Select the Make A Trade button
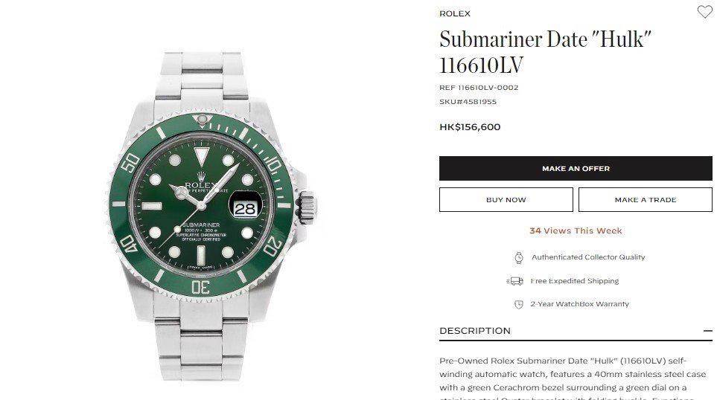 tap(646, 199)
